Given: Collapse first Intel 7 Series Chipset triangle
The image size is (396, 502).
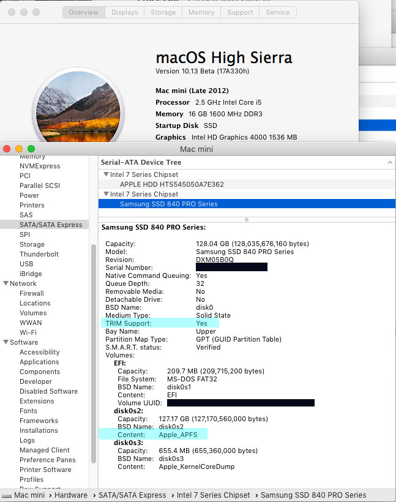Looking at the screenshot, I should point(106,174).
